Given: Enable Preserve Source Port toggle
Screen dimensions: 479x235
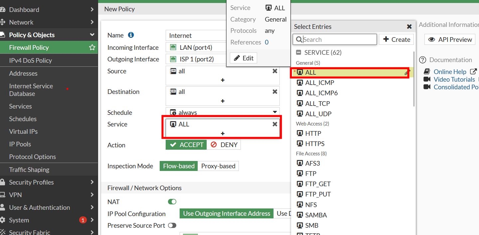Looking at the screenshot, I should pyautogui.click(x=172, y=225).
